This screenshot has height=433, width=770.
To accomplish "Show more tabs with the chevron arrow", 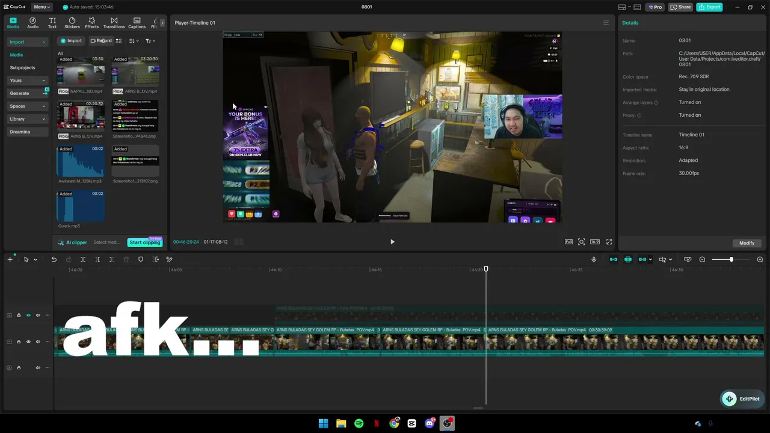I will pos(162,23).
